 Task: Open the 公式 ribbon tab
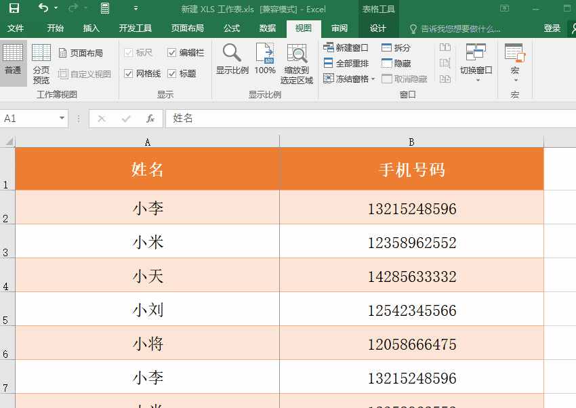pos(231,28)
